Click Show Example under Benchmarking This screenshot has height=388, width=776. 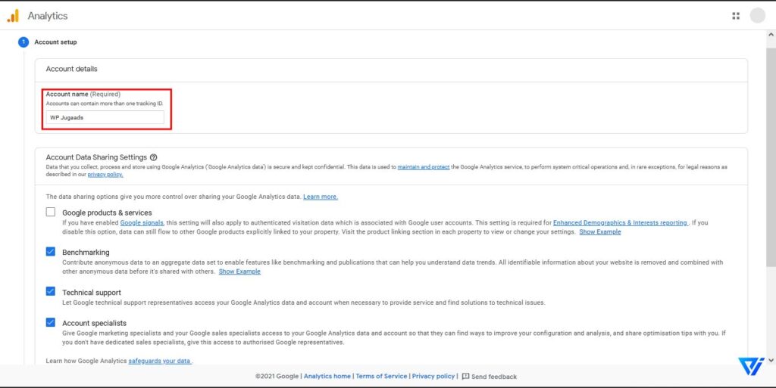(x=239, y=272)
